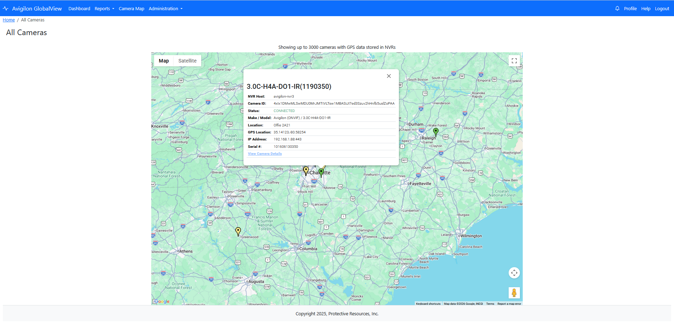The height and width of the screenshot is (323, 674).
Task: Click the Avigilon GlobalView pulse logo icon
Action: (6, 8)
